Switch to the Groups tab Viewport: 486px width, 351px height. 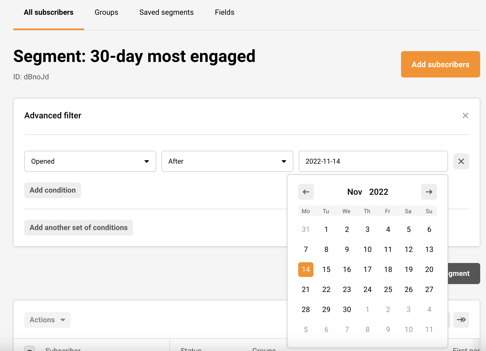[x=106, y=12]
